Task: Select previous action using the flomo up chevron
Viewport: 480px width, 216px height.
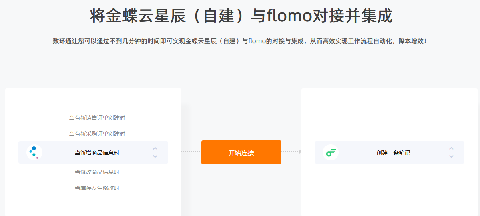Action: pyautogui.click(x=451, y=149)
